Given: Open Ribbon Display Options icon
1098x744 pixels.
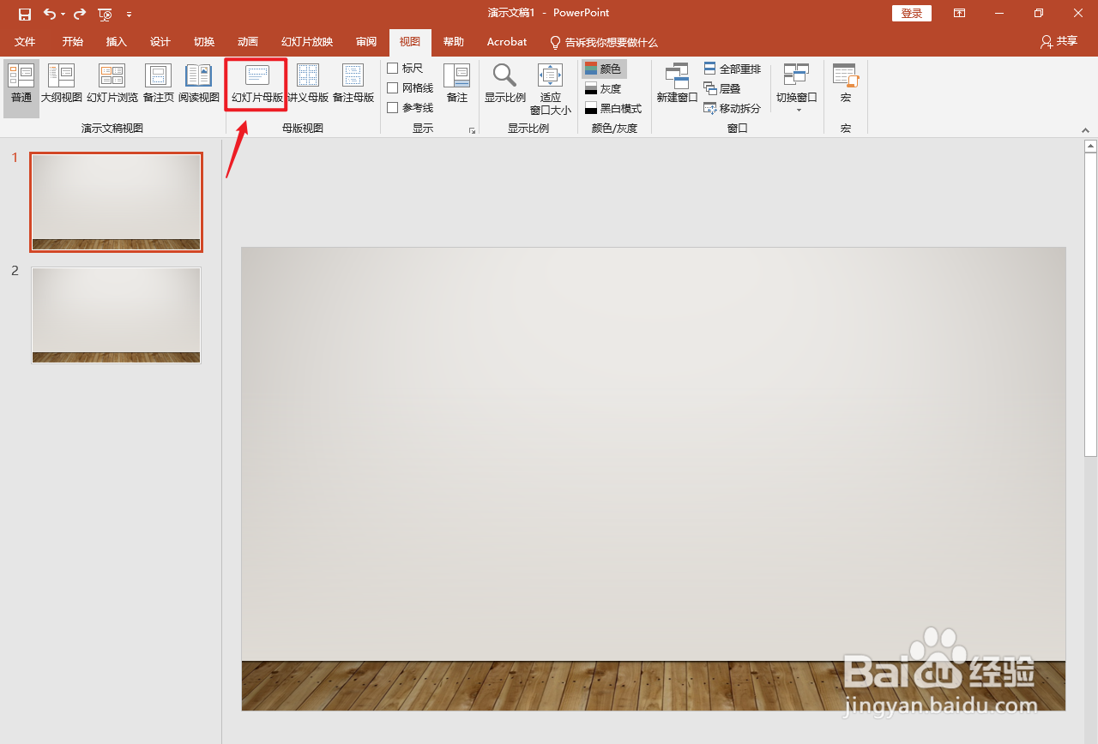Looking at the screenshot, I should coord(959,13).
